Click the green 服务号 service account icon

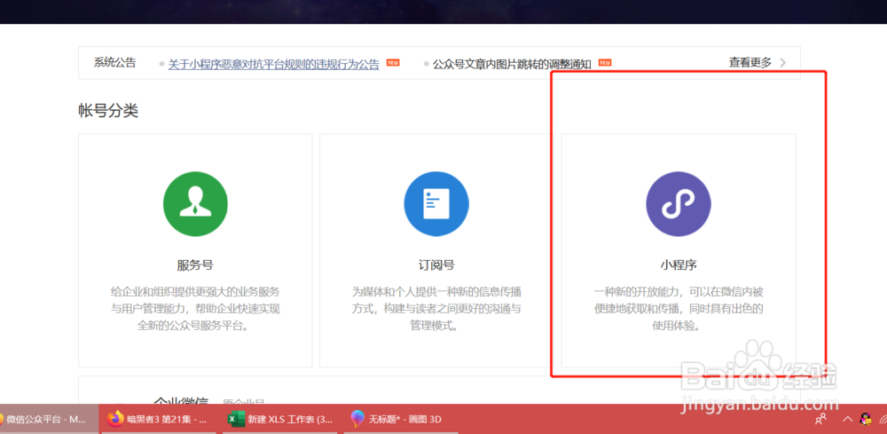pos(195,204)
